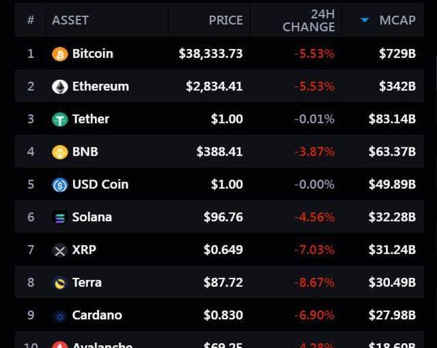437x348 pixels.
Task: Click the USD Coin blue icon
Action: click(x=60, y=185)
